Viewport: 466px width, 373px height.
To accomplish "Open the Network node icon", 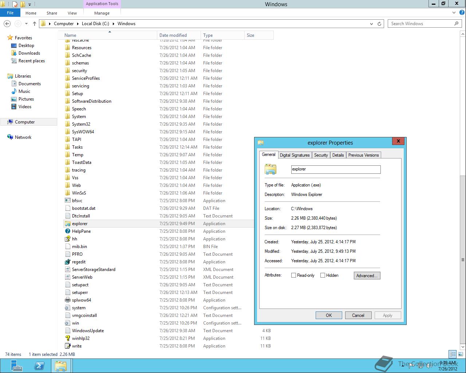I will coord(10,137).
